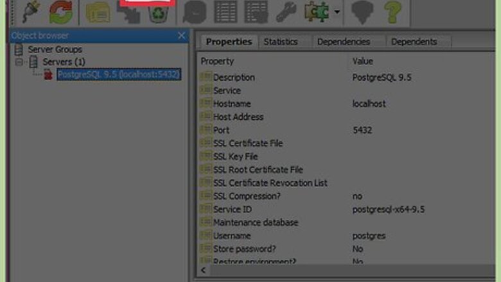The image size is (501, 282).
Task: Close the Object browser panel
Action: pos(181,36)
